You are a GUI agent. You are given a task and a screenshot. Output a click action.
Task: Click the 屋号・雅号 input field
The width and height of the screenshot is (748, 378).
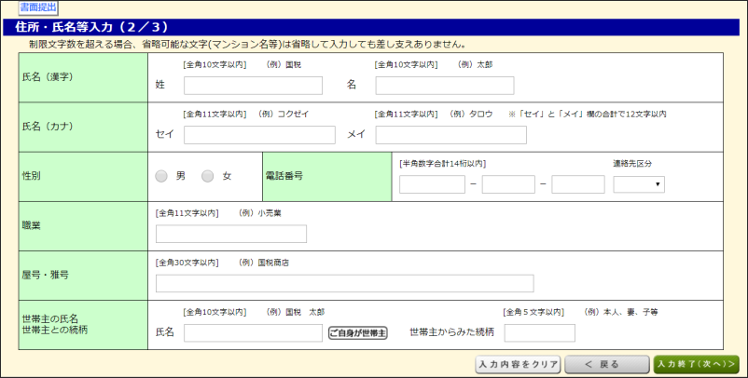click(x=344, y=283)
